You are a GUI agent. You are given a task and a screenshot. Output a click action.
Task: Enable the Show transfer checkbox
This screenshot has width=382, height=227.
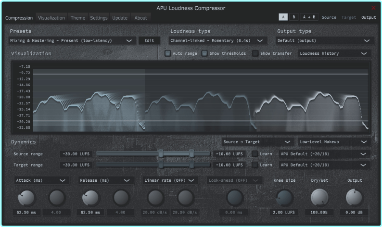click(x=255, y=53)
